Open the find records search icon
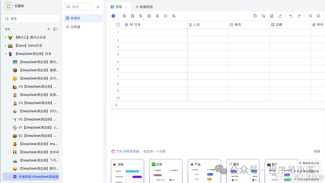The height and width of the screenshot is (183, 325). pos(310,16)
